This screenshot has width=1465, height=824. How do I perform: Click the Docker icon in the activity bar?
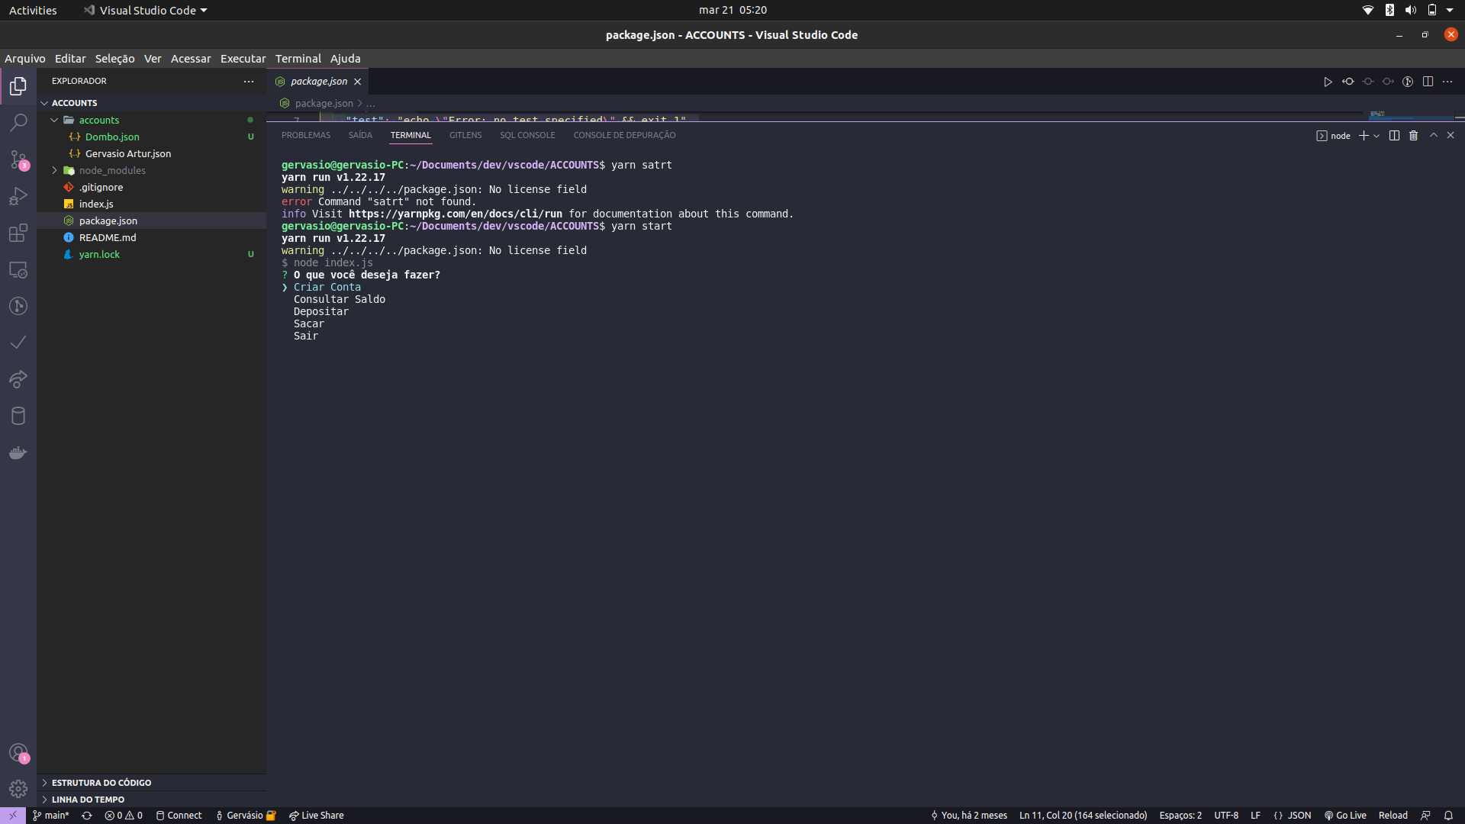(x=18, y=452)
